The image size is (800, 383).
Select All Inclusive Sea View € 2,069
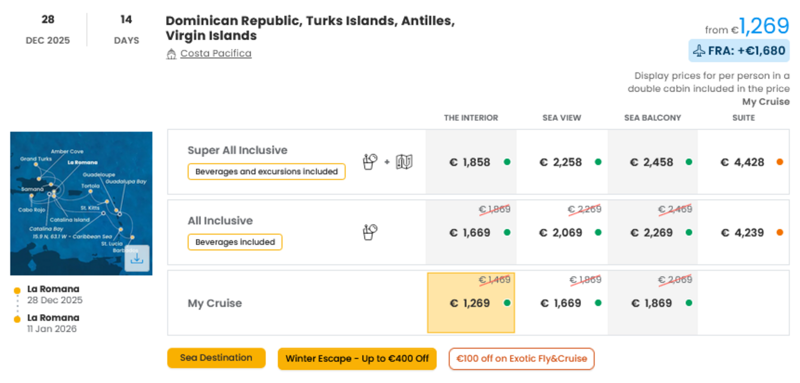pyautogui.click(x=562, y=232)
